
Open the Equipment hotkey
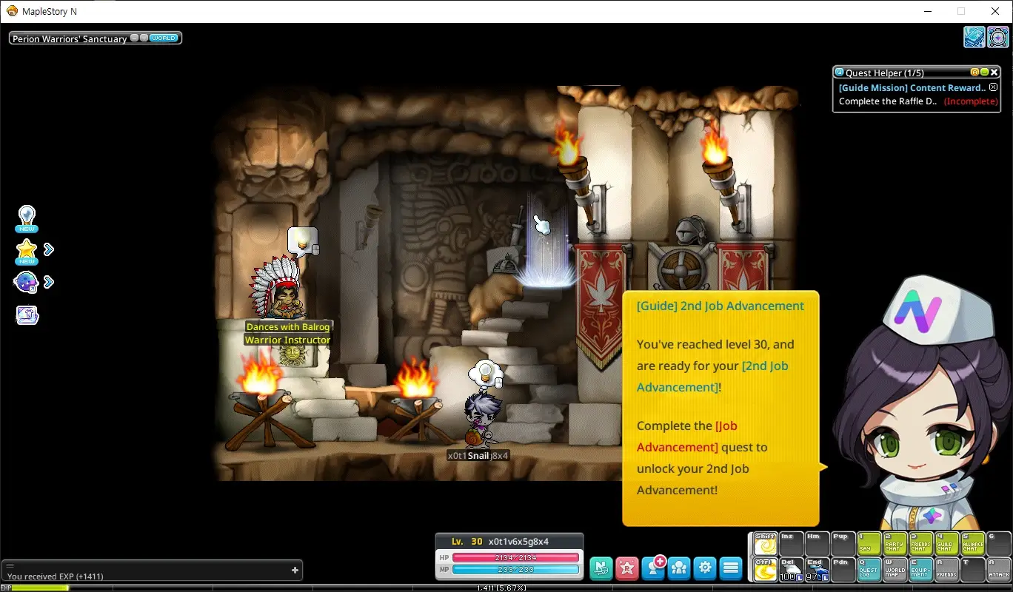921,569
